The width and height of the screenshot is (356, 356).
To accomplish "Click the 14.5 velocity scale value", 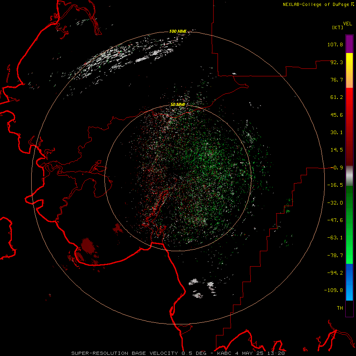I will (x=337, y=150).
